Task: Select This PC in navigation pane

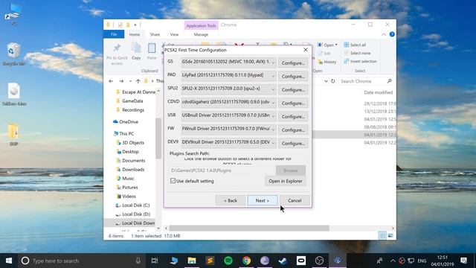Action: pos(123,133)
